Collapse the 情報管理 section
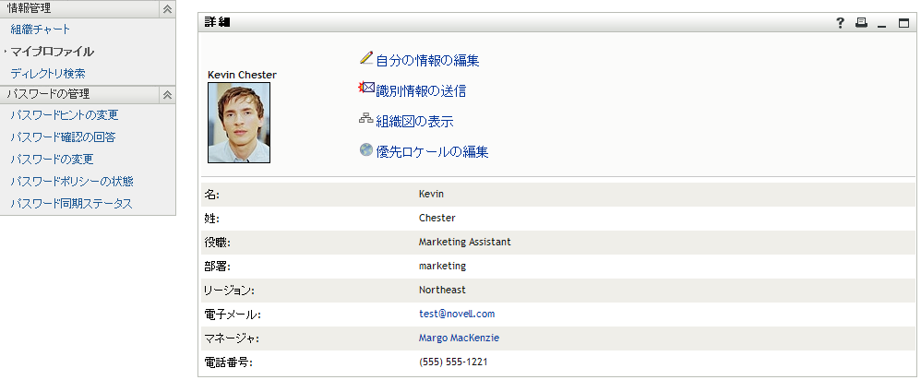This screenshot has height=380, width=921. [x=167, y=8]
